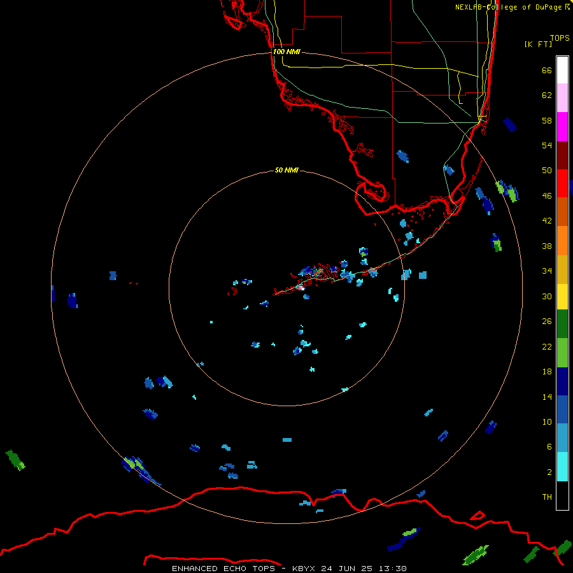
Task: Select the dark green legend swatch
Action: point(562,324)
